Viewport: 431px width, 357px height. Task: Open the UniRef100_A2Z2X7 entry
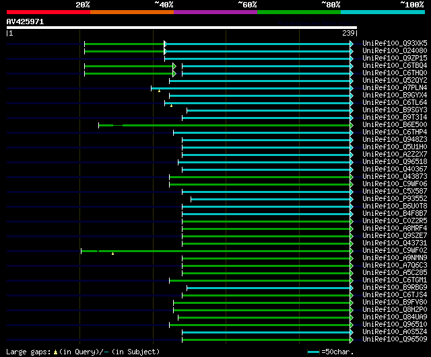tap(395, 155)
